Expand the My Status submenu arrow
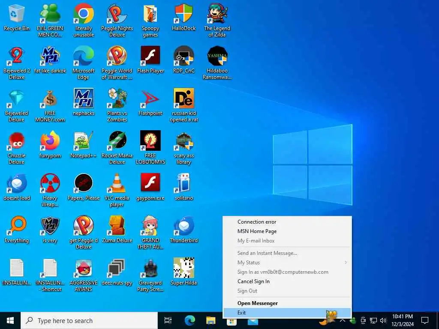 tap(346, 263)
